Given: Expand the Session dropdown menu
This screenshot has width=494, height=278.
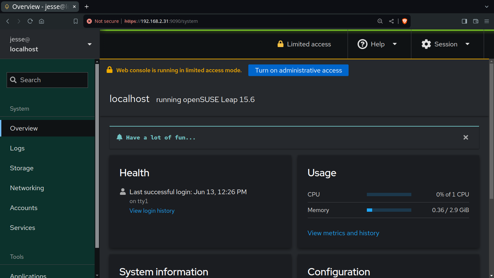Looking at the screenshot, I should [446, 44].
